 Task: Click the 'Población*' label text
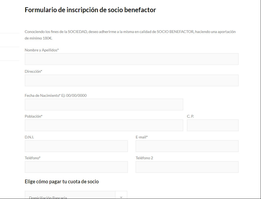(34, 116)
